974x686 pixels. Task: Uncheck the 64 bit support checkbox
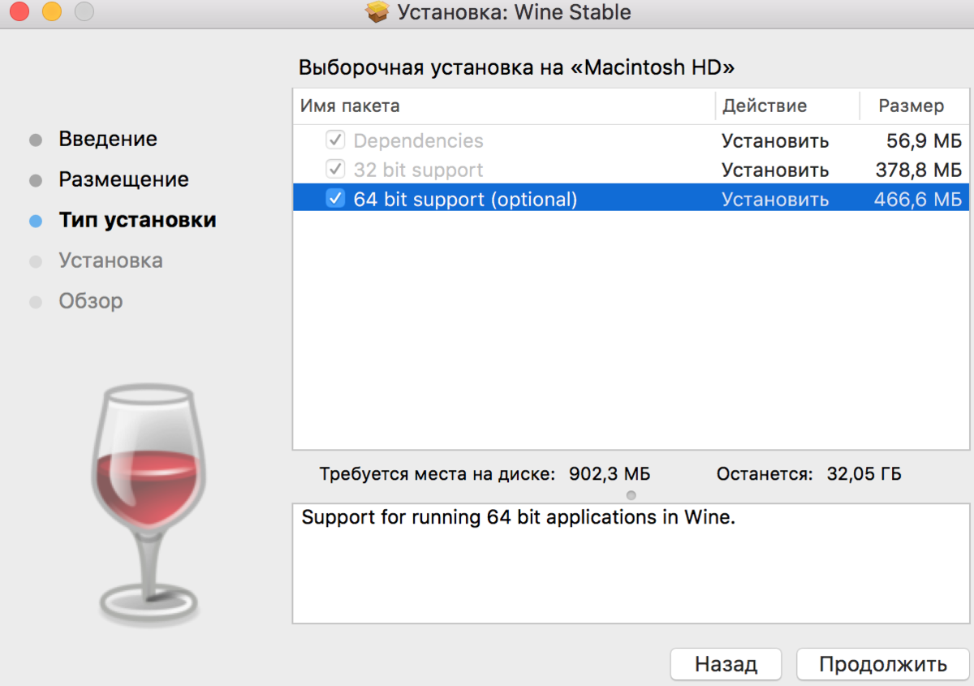(x=335, y=199)
